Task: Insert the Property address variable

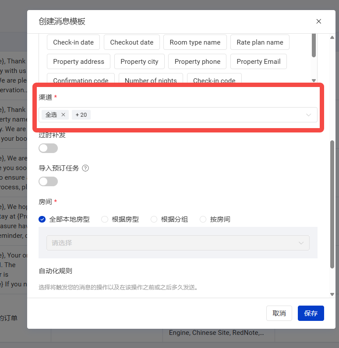Action: click(x=78, y=62)
